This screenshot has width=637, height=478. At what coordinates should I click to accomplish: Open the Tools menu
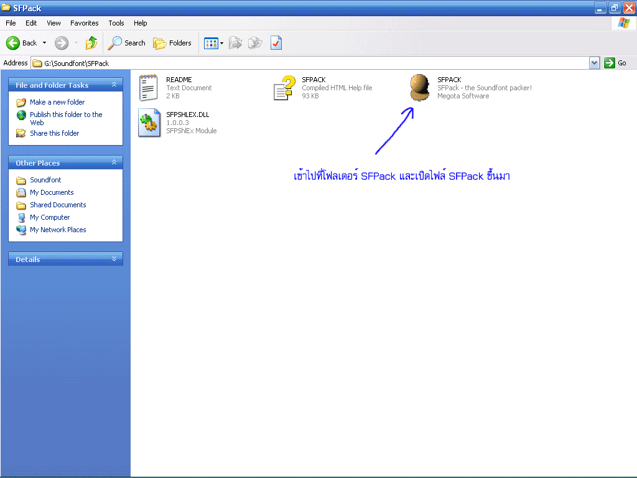[116, 23]
